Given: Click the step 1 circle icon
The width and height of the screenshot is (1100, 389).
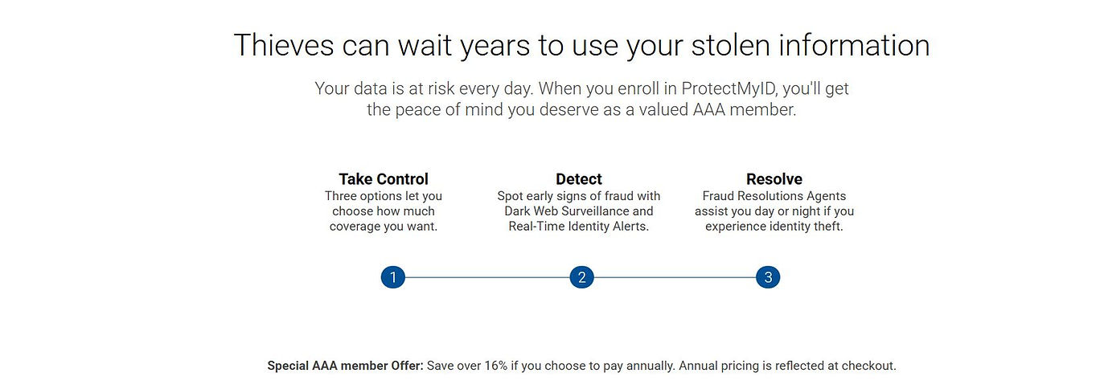Looking at the screenshot, I should click(x=392, y=277).
